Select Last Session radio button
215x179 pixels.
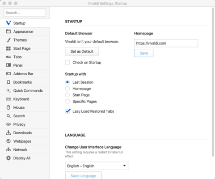pyautogui.click(x=67, y=82)
